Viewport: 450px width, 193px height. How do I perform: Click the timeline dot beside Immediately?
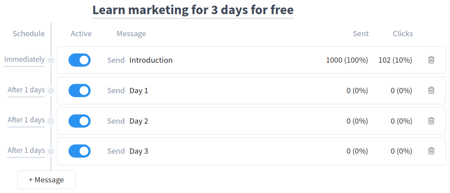click(51, 61)
